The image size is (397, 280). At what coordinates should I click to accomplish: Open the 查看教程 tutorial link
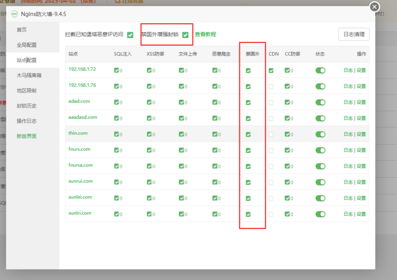pyautogui.click(x=205, y=34)
